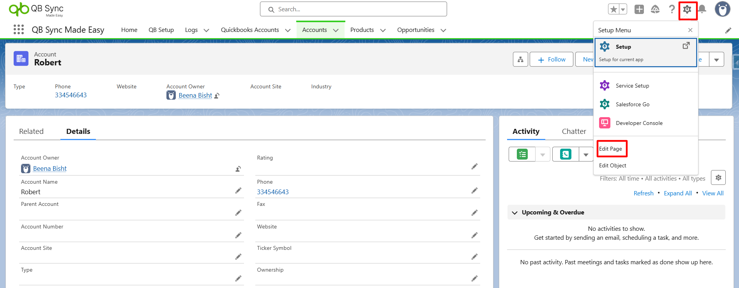Choose Developer Console from Setup Menu

coord(639,123)
